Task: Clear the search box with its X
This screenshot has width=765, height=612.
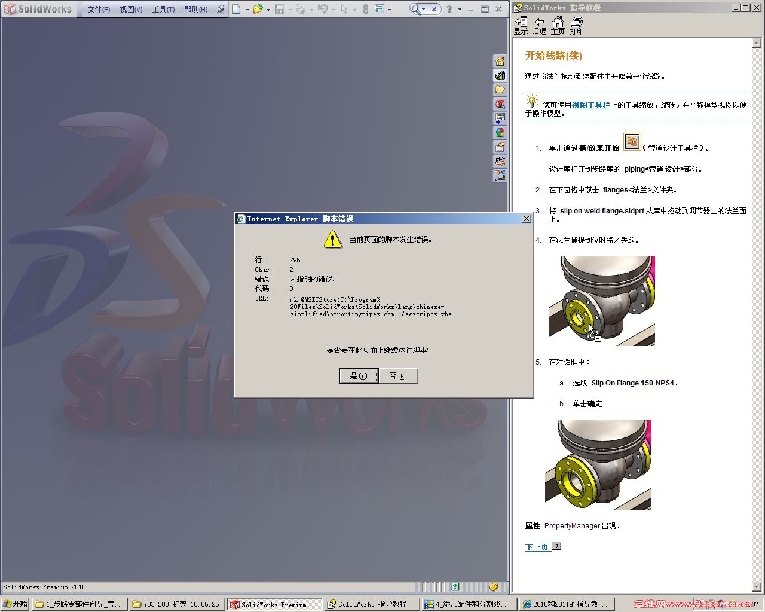Action: click(x=434, y=9)
